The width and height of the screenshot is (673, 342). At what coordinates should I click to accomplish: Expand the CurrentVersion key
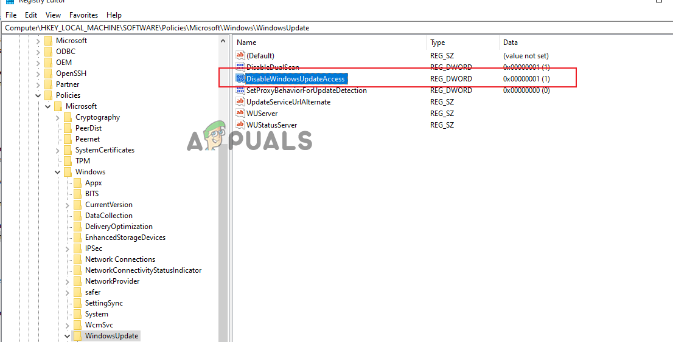68,205
